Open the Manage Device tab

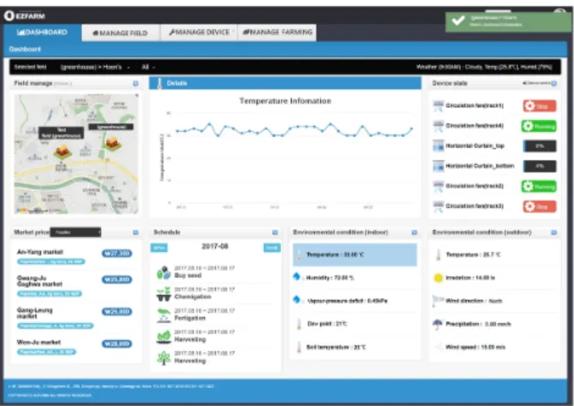199,33
